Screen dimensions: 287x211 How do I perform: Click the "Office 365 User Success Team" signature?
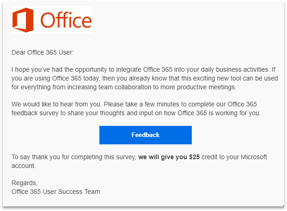55,192
